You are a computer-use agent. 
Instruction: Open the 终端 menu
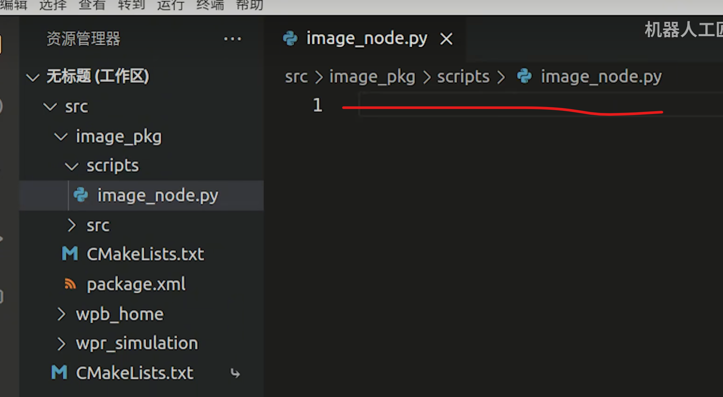(210, 5)
